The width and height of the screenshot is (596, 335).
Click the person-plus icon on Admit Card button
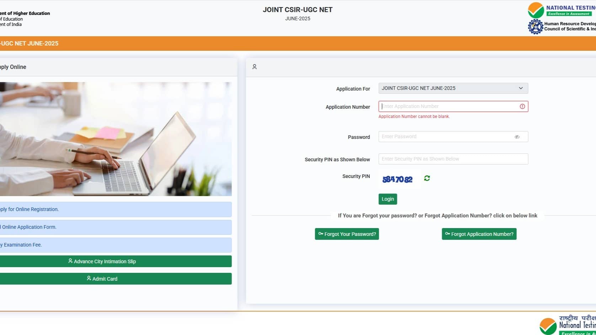[x=89, y=279]
